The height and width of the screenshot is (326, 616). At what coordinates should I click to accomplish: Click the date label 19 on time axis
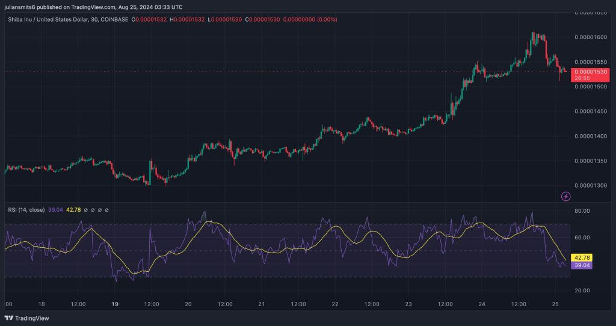[x=114, y=304]
